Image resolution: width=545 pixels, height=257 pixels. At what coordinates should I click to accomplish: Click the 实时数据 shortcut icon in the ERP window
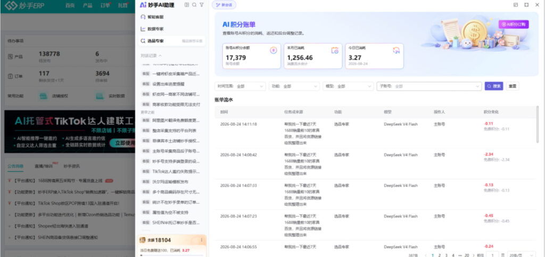100,96
